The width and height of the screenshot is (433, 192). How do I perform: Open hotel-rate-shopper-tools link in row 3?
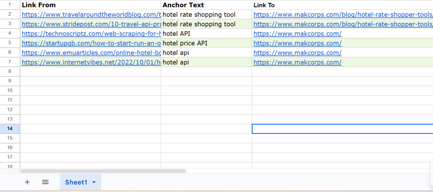point(343,24)
